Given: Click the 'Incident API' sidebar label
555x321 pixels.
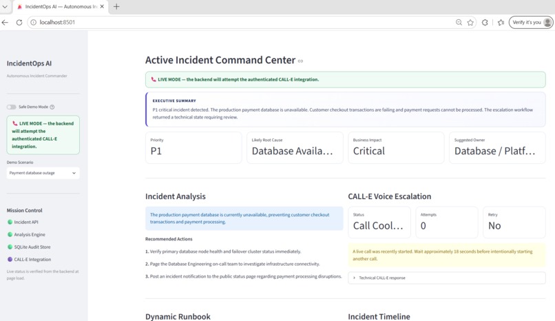Looking at the screenshot, I should point(26,222).
